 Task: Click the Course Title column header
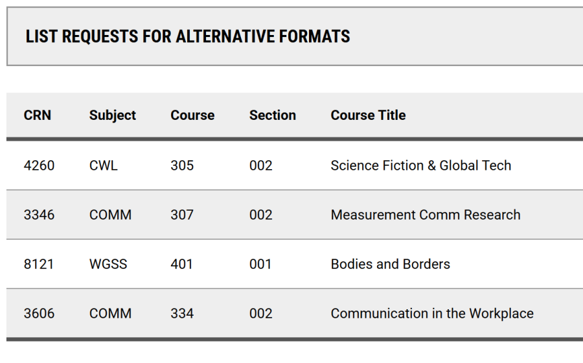(x=368, y=115)
